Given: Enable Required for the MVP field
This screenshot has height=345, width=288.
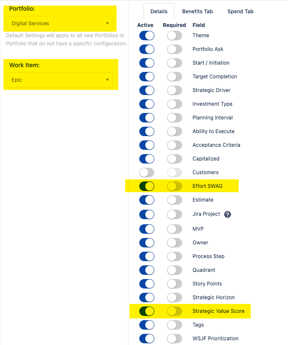Looking at the screenshot, I should click(x=174, y=229).
